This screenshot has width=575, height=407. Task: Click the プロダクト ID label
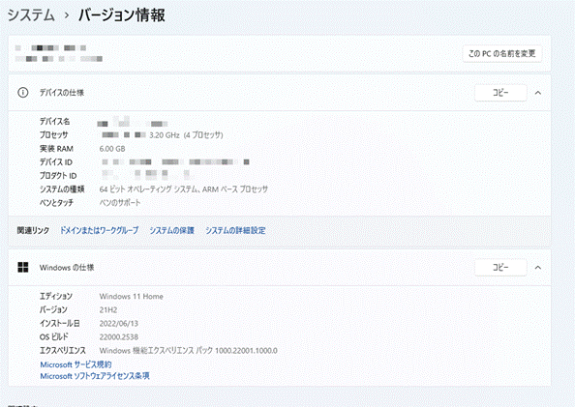tap(58, 176)
